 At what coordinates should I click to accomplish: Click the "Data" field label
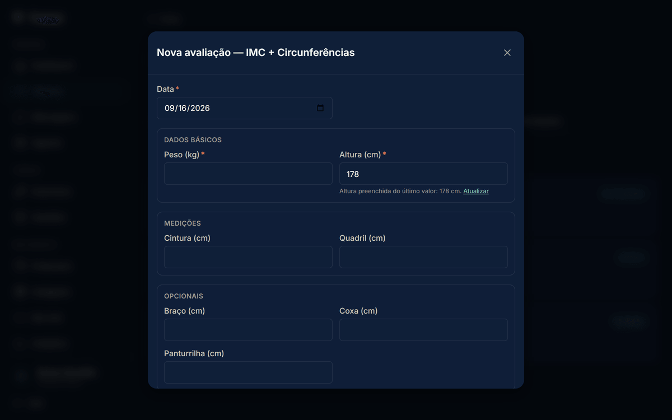[165, 89]
